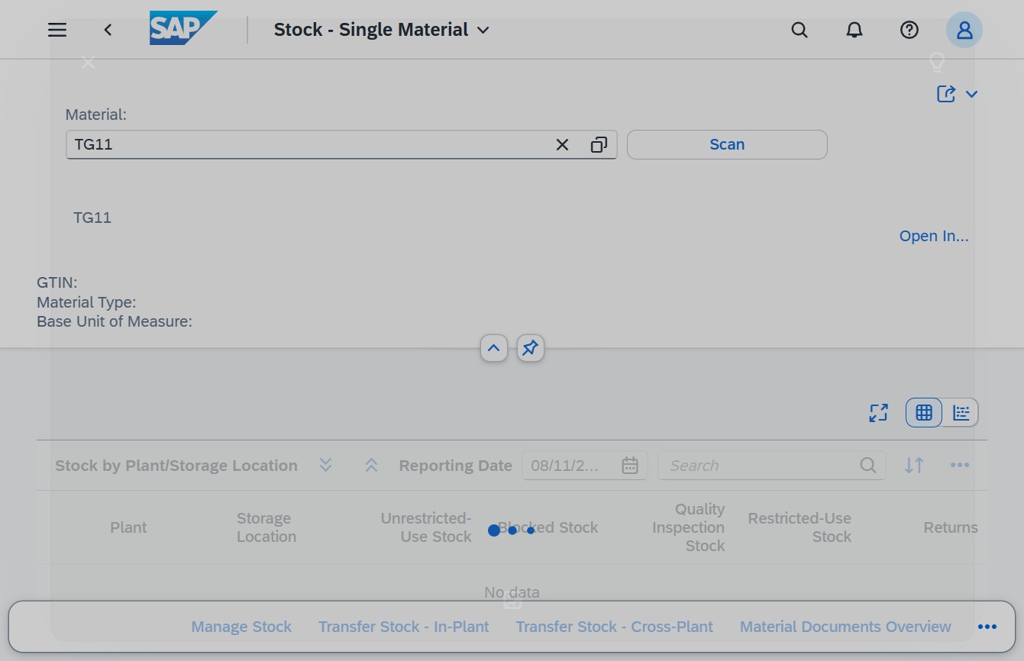Open sort settings for stock table

tap(914, 465)
